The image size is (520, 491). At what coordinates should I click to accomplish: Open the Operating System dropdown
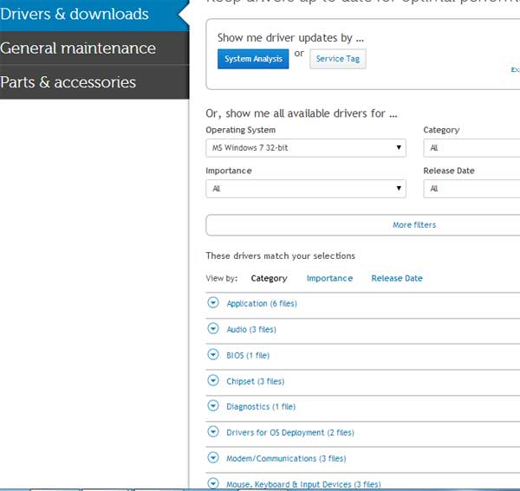pyautogui.click(x=305, y=148)
